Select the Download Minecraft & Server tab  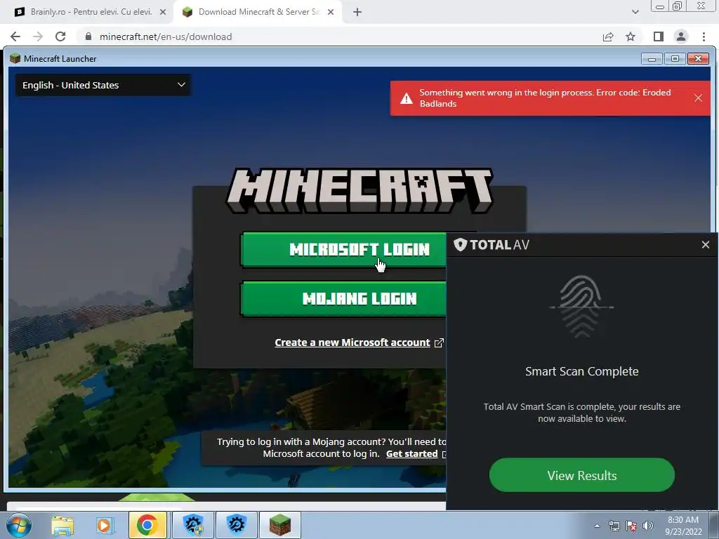[259, 12]
